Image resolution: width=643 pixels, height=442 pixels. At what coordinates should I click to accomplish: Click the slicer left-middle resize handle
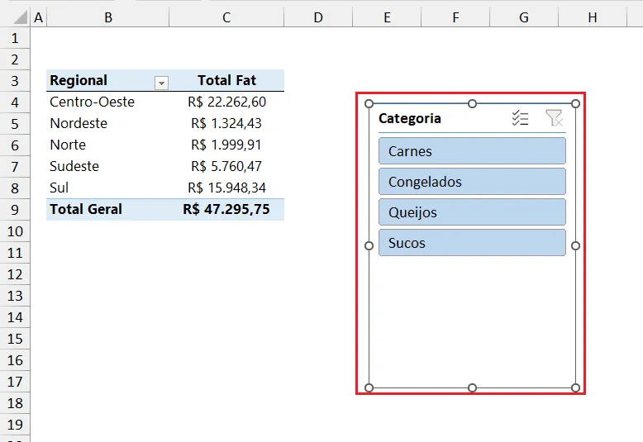click(369, 245)
